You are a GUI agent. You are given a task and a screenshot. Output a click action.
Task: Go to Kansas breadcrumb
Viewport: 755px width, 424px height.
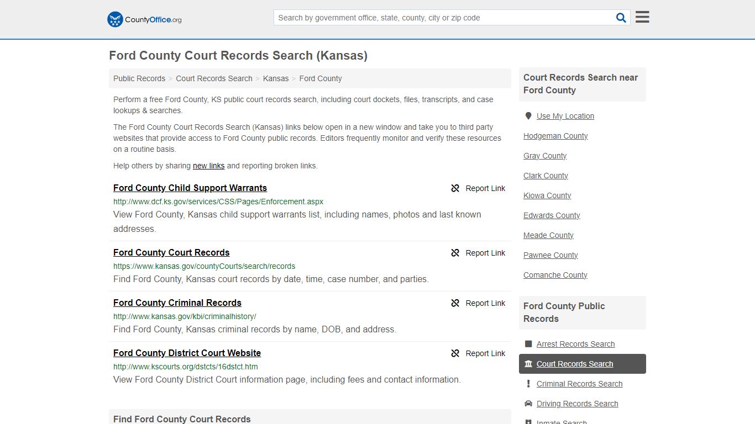[276, 78]
